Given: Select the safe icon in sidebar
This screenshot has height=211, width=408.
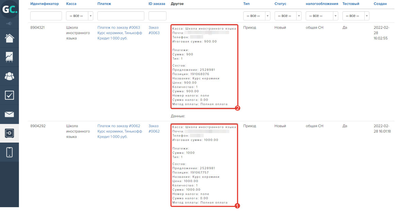Looking at the screenshot, I should 9,133.
